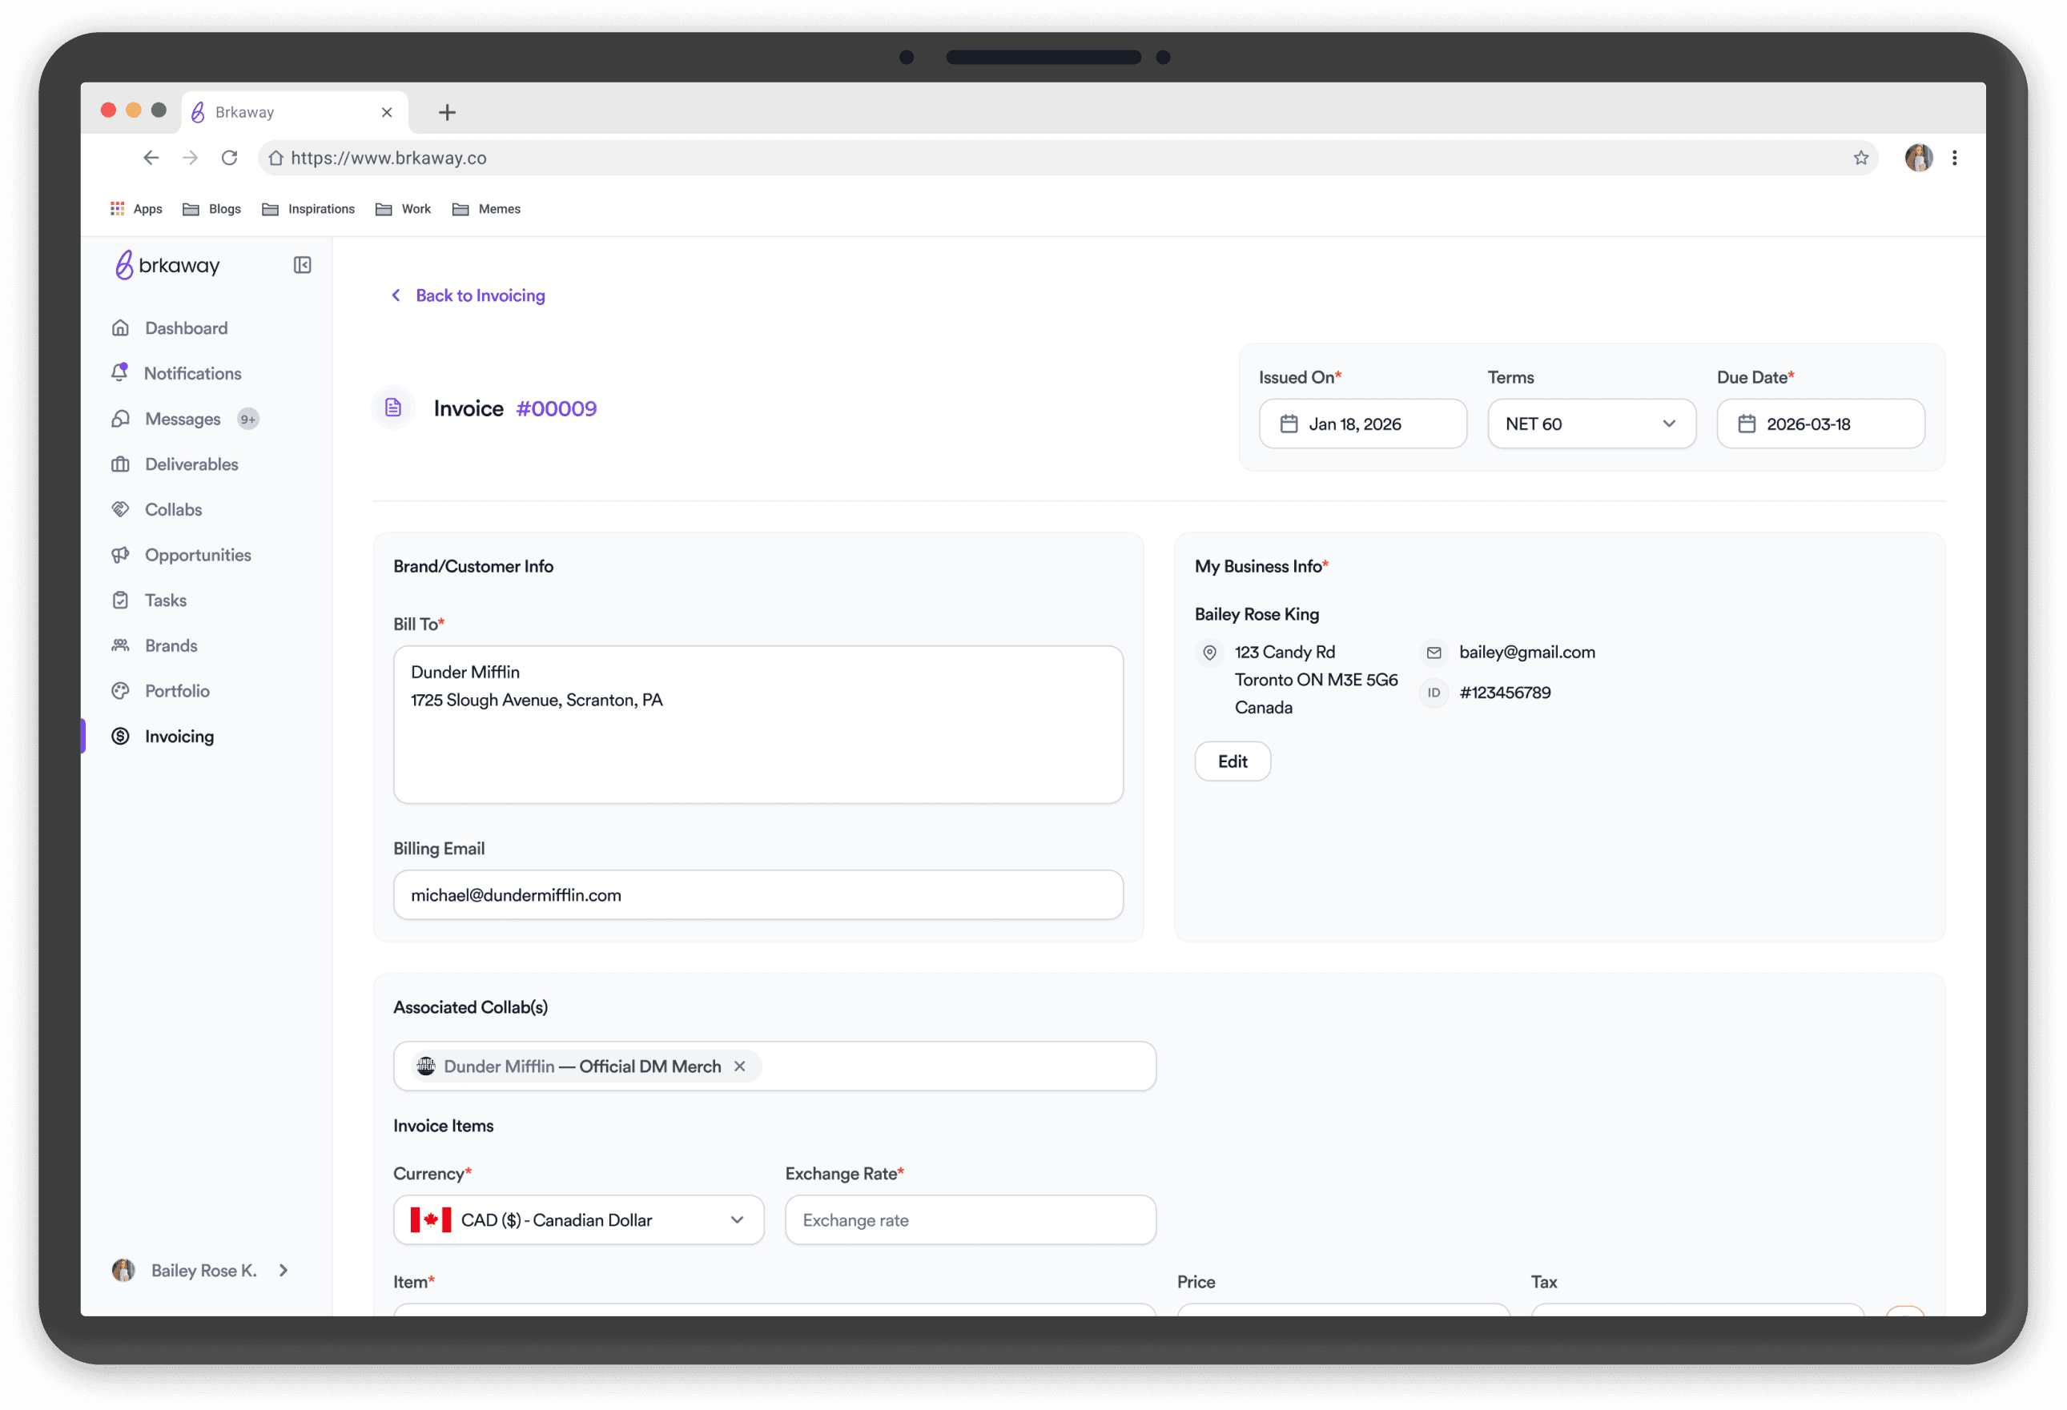This screenshot has height=1410, width=2067.
Task: Collapse the sidebar panel icon
Action: 303,265
